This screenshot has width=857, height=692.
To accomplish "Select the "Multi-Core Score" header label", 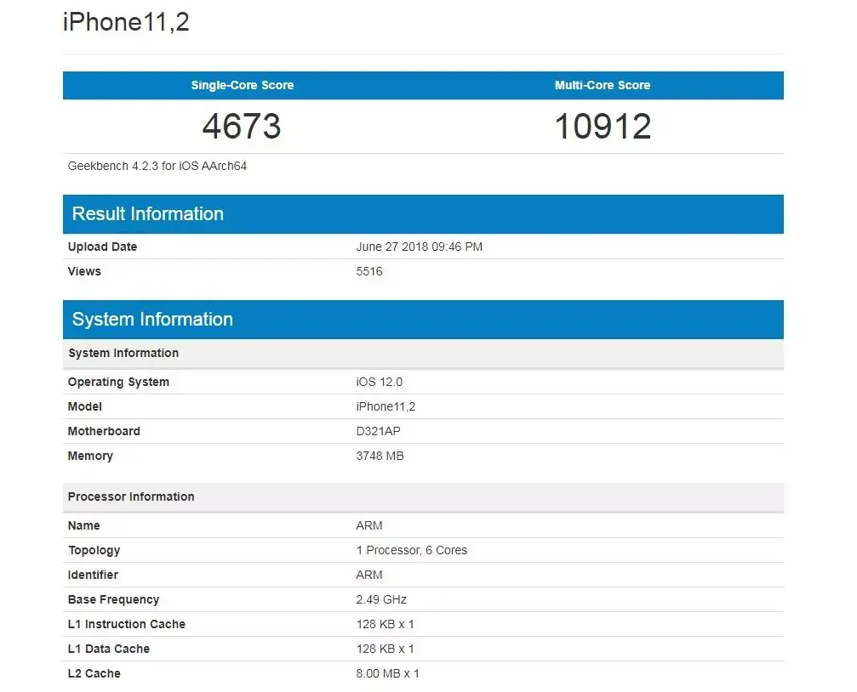I will coord(603,85).
